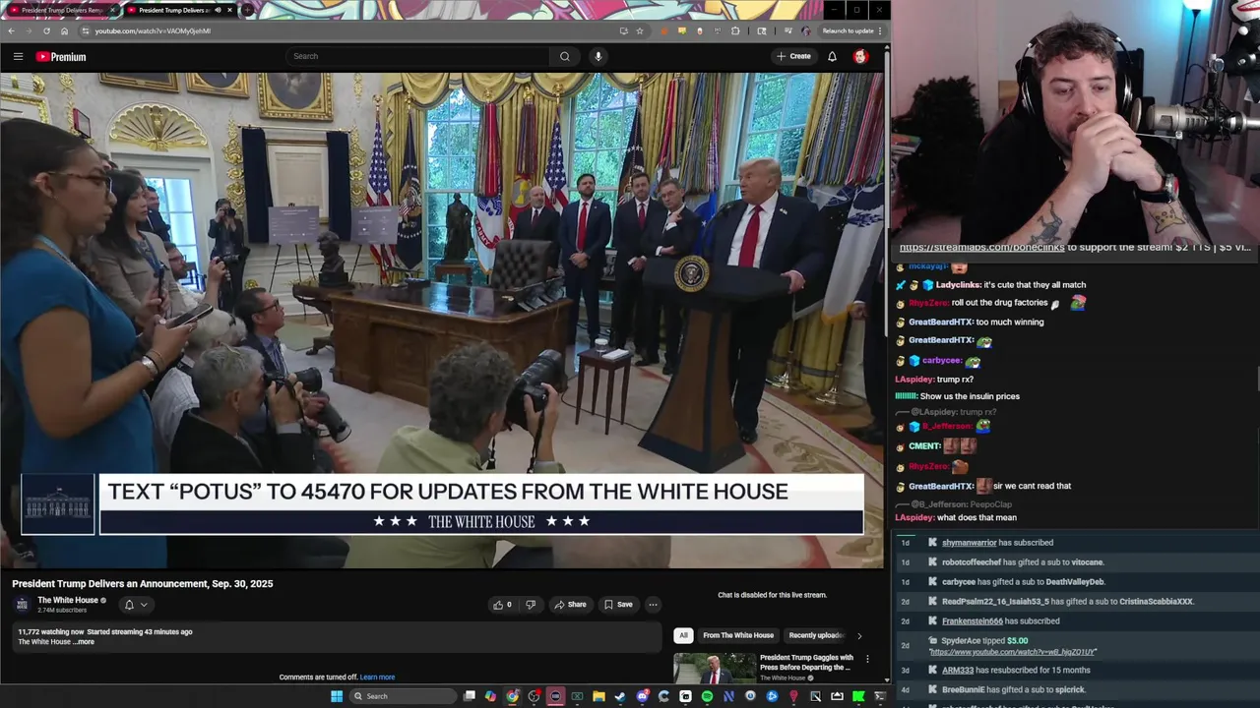1260x708 pixels.
Task: Open the browser extensions puzzle icon
Action: click(735, 30)
